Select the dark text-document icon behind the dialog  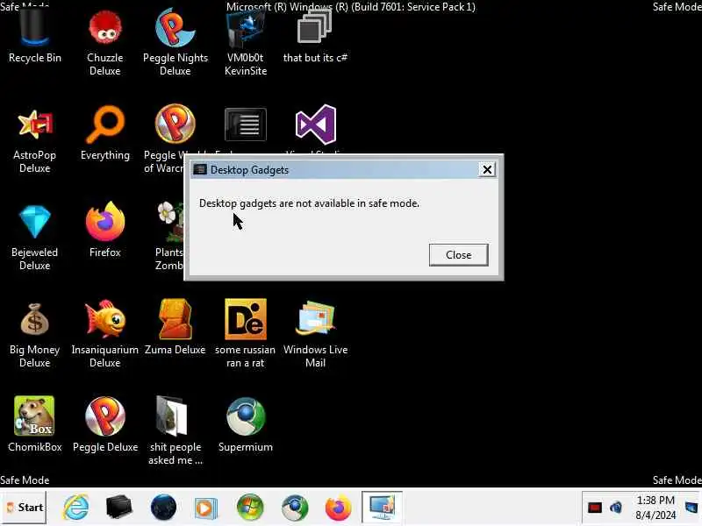[x=246, y=125]
